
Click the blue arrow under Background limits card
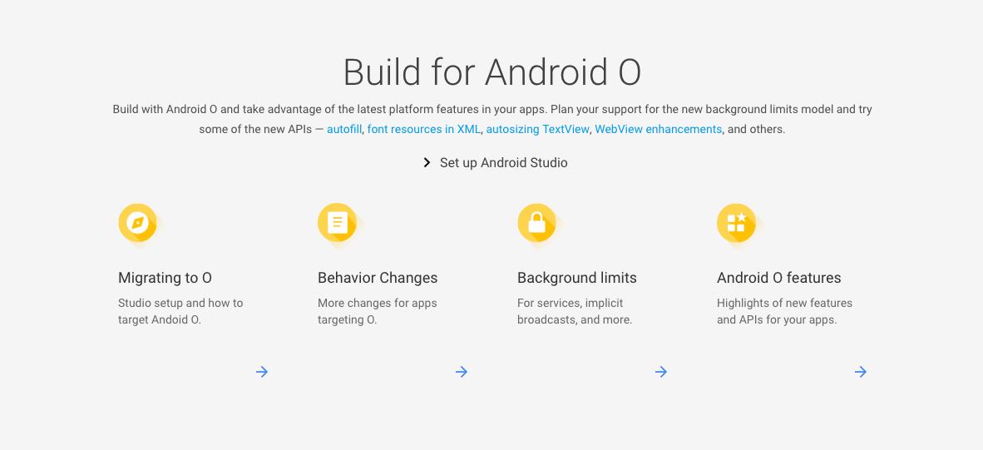(x=661, y=372)
